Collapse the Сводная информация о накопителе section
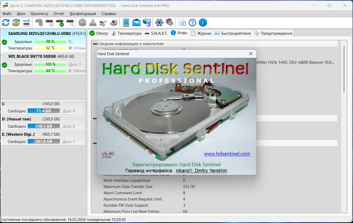353x223 pixels. point(95,44)
